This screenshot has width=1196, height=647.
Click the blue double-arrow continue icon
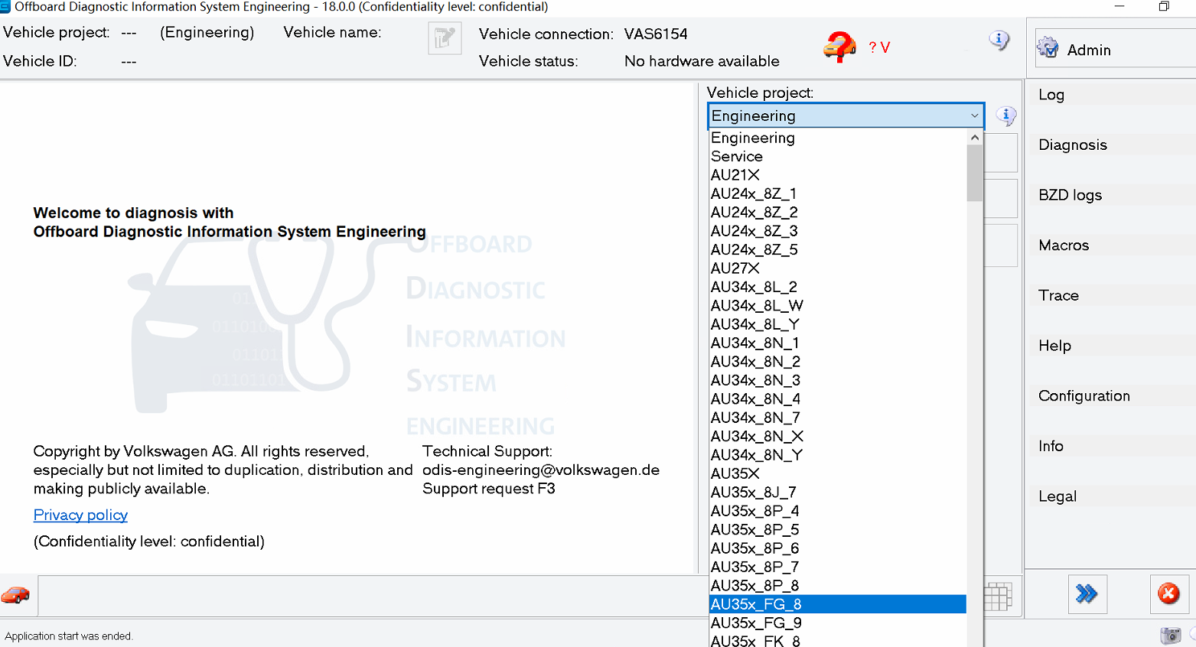[x=1087, y=594]
